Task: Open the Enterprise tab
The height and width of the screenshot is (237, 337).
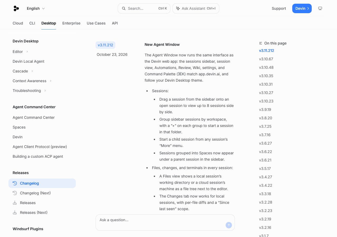Action: click(71, 23)
